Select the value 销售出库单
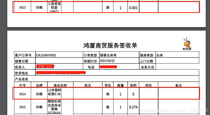 108,55
